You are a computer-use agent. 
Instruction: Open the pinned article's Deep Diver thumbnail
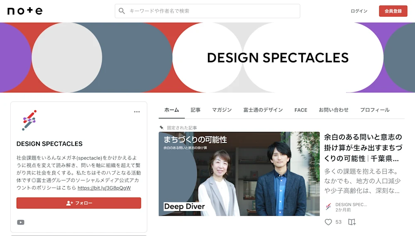(239, 174)
